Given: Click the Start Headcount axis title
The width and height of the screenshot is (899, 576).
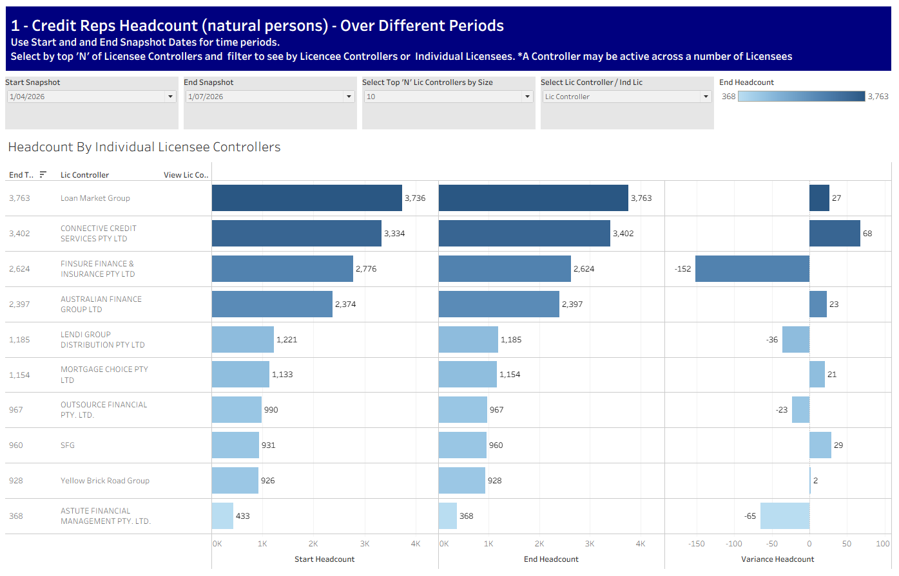Looking at the screenshot, I should coord(325,559).
